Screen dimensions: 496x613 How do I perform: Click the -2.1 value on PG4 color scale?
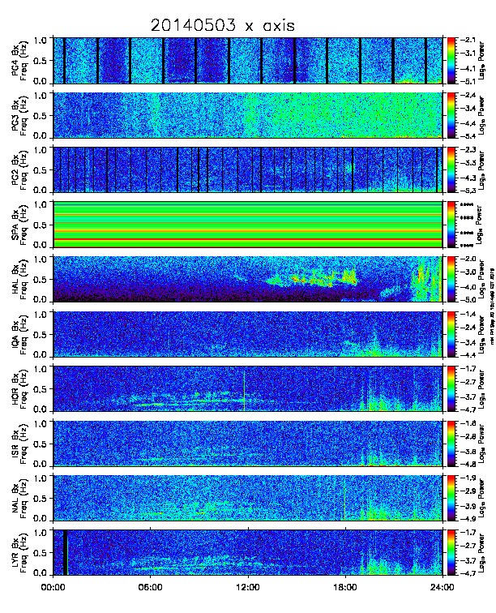[468, 40]
